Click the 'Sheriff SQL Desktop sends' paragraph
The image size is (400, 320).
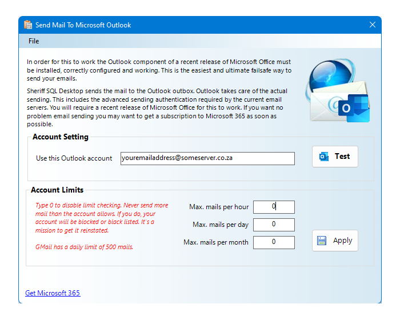tap(157, 107)
